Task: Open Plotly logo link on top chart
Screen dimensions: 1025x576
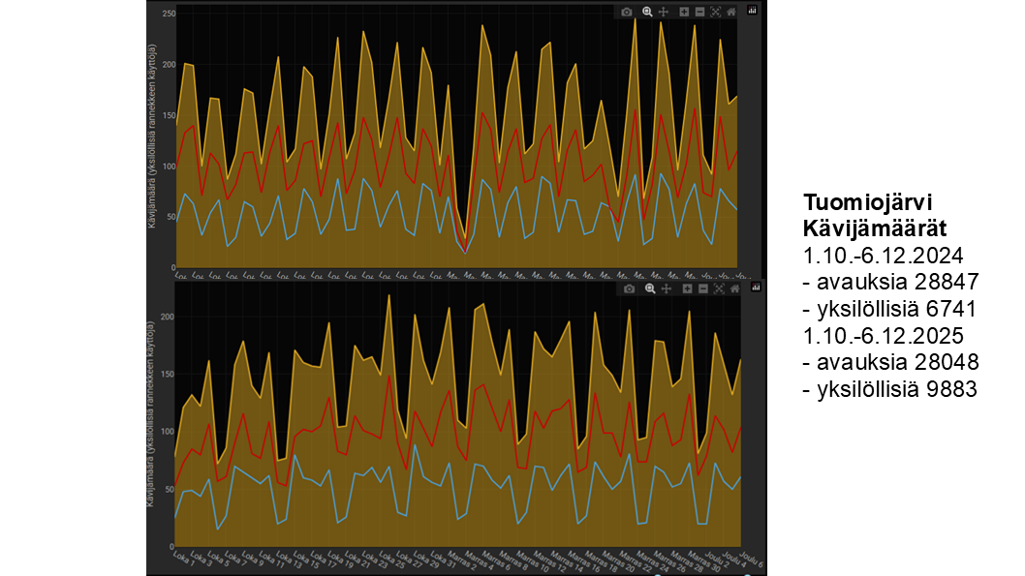Action: click(754, 12)
